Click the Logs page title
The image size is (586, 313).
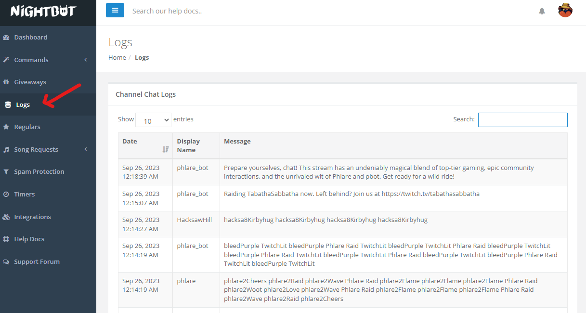click(120, 42)
